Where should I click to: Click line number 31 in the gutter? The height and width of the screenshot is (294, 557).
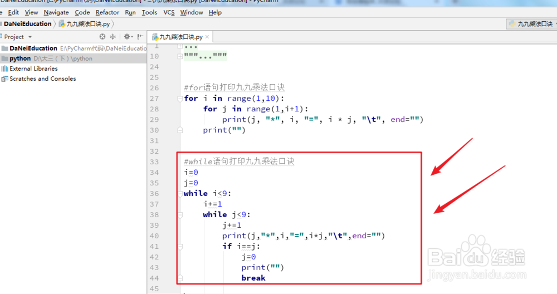click(x=154, y=141)
